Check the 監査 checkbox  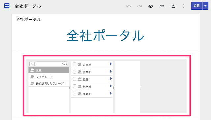point(75,79)
